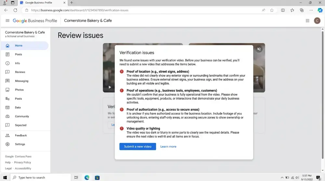
Task: Click the Community icon
Action: click(x=7, y=116)
